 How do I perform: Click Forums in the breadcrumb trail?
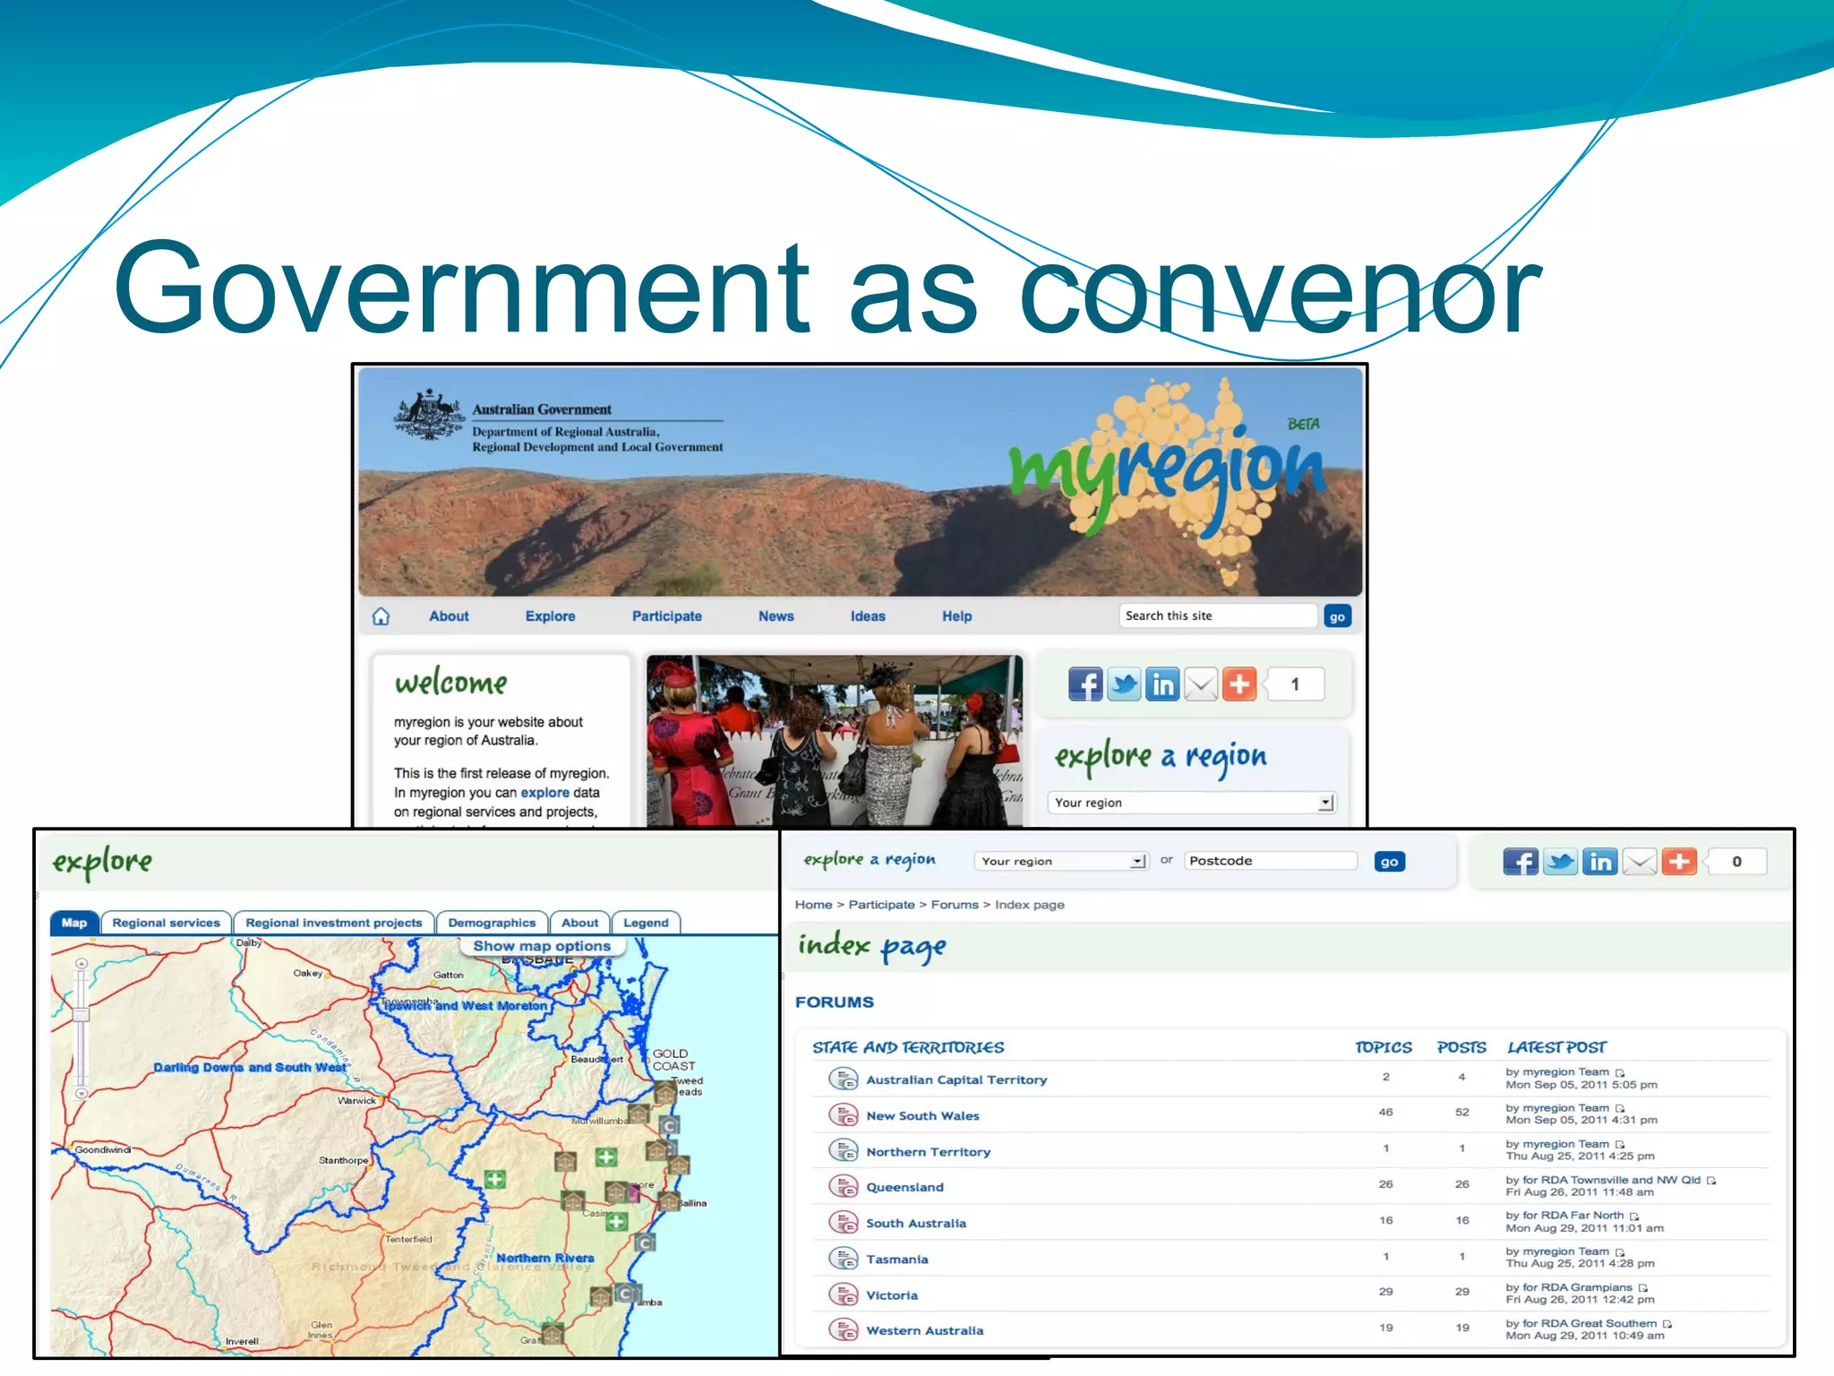(955, 905)
